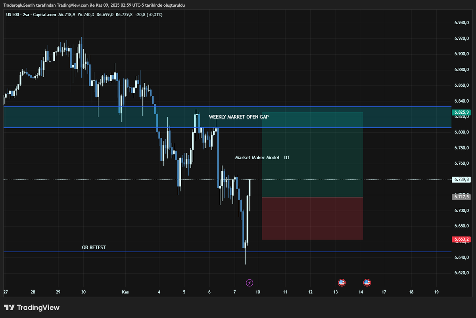Image resolution: width=476 pixels, height=318 pixels.
Task: Click price axis label 6.920,0
Action: [462, 38]
